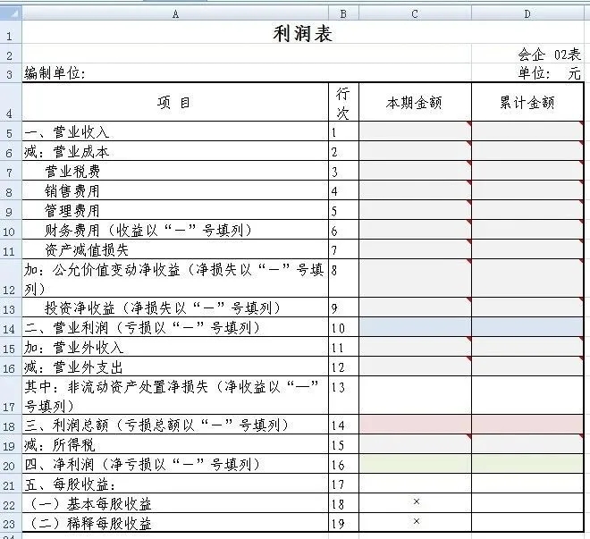Click the 减:所得税 cell
Viewport: 590px width, 539px height.
pos(175,444)
